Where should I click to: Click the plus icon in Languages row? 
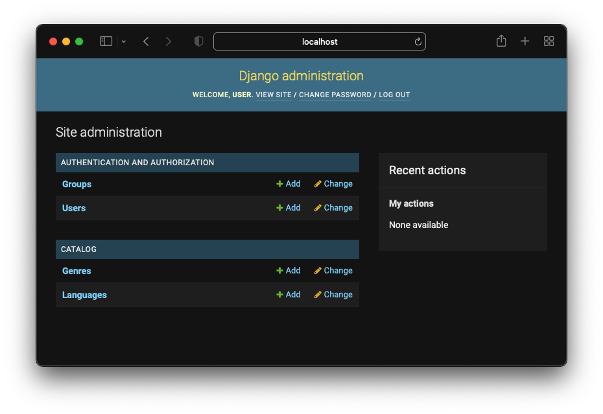(x=279, y=294)
